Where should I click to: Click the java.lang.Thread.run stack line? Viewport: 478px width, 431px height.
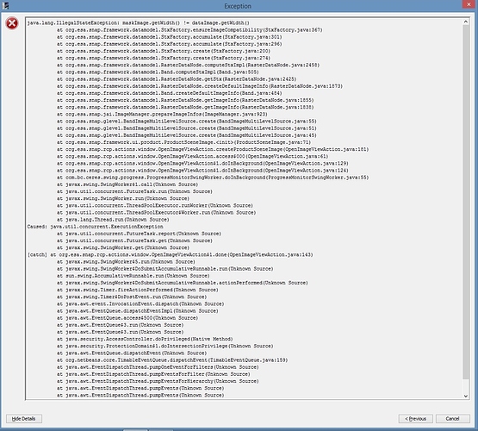click(x=113, y=220)
